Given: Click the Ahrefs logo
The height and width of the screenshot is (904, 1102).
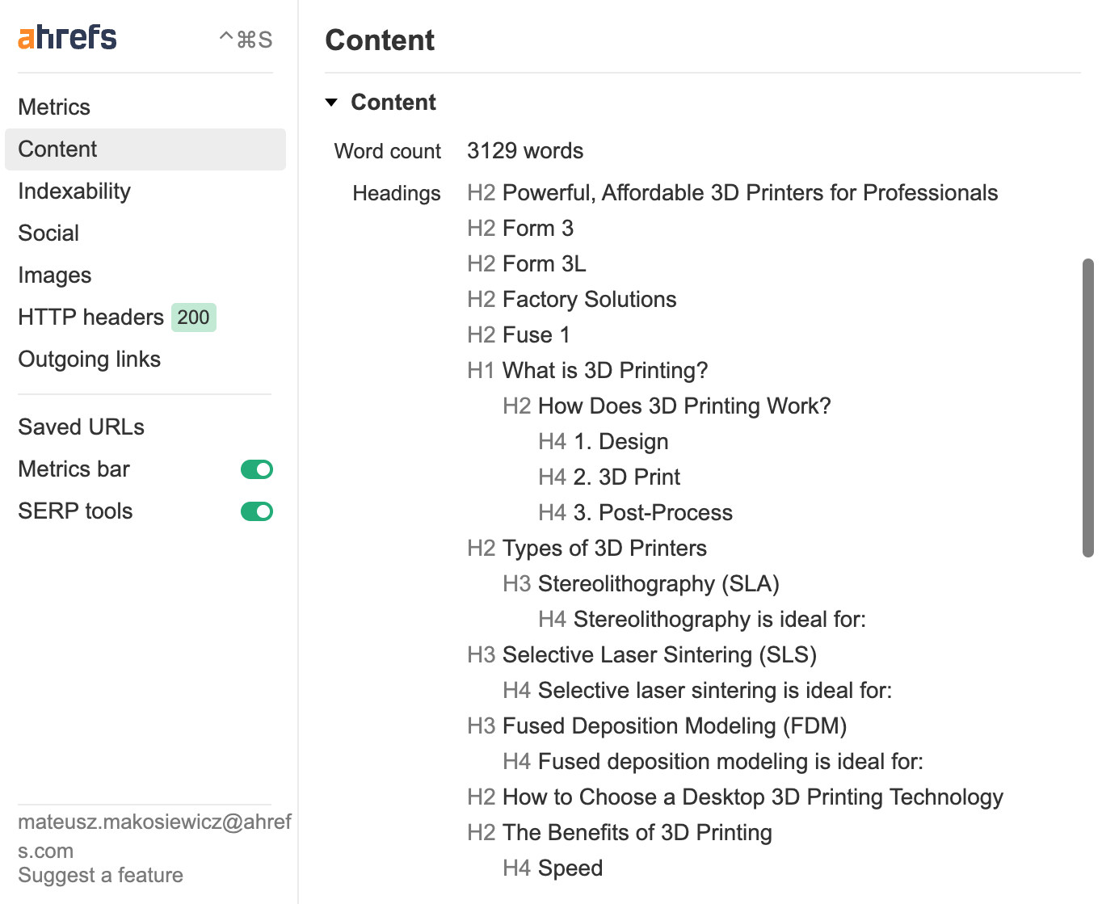Looking at the screenshot, I should tap(67, 36).
